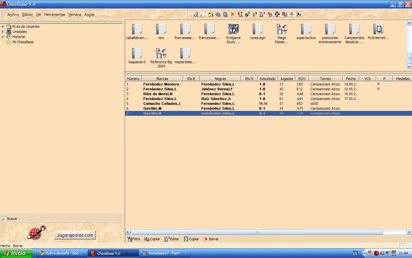Open the Archivo menu

(13, 15)
